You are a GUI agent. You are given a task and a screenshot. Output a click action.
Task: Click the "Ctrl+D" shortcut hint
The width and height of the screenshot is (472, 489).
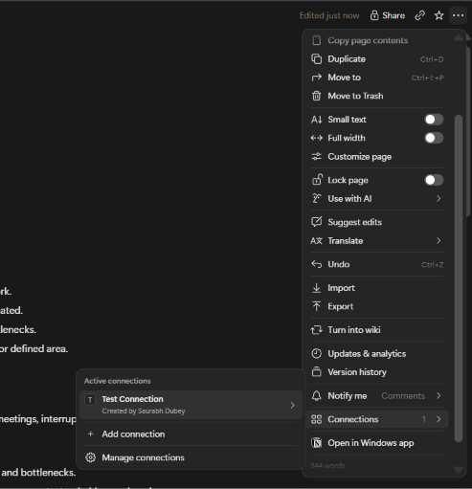pos(432,59)
